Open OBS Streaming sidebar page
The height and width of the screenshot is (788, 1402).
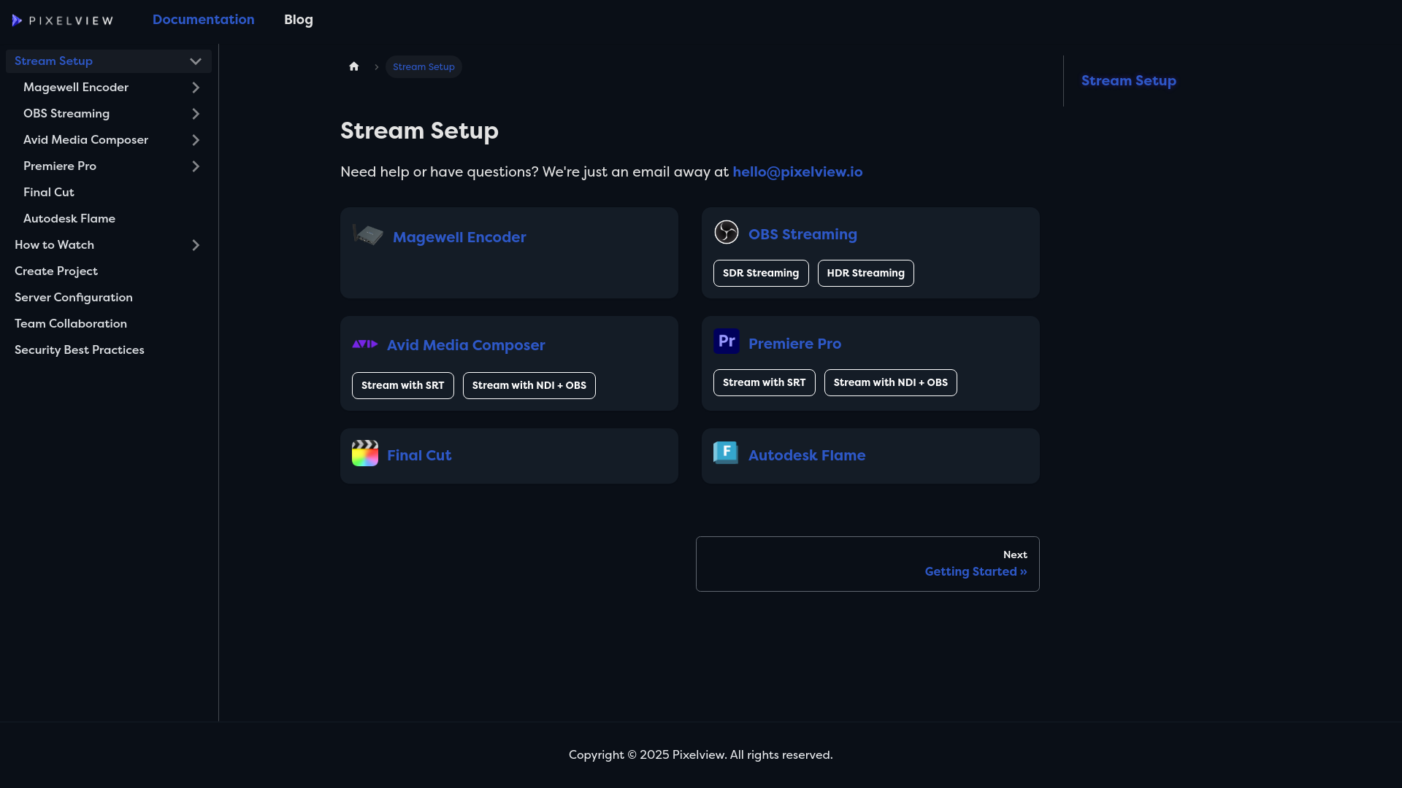tap(66, 114)
